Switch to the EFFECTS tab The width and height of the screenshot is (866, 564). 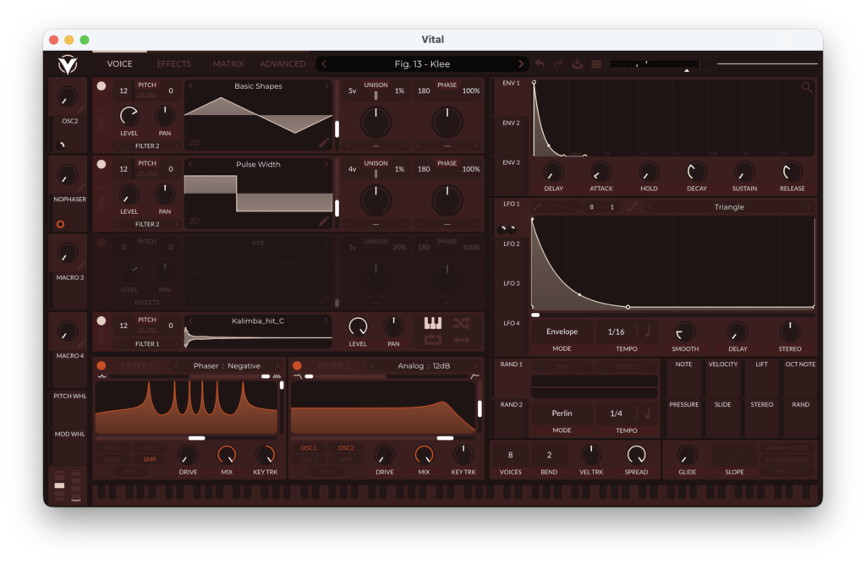click(173, 64)
